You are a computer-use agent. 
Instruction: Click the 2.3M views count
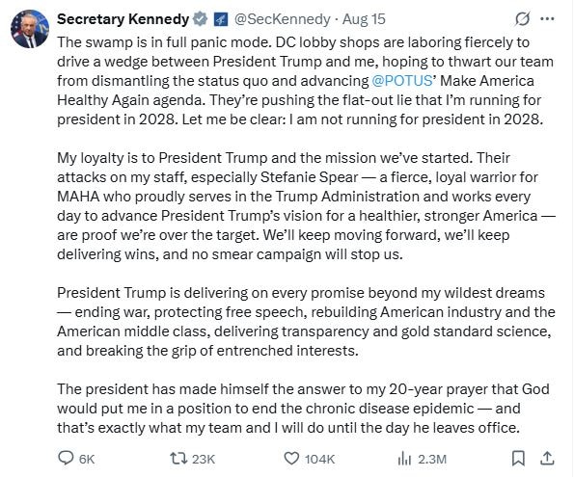click(x=432, y=459)
